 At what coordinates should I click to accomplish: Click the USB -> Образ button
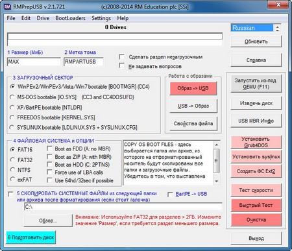tap(193, 106)
